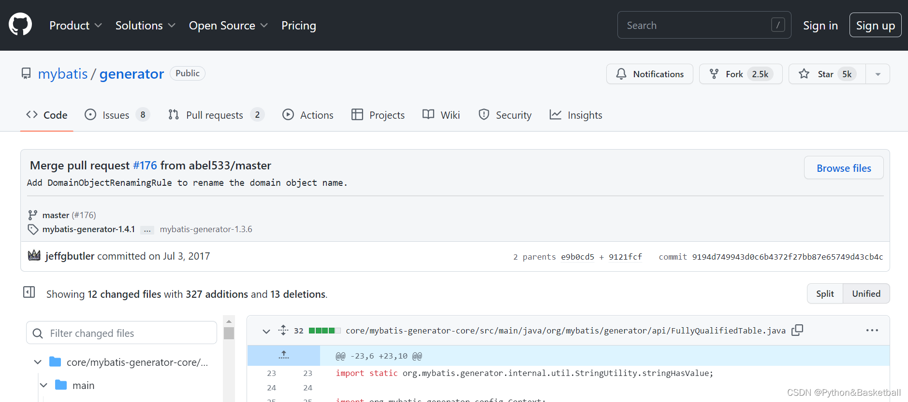Focus the Search input field
Screen dimensions: 908x402
(704, 25)
